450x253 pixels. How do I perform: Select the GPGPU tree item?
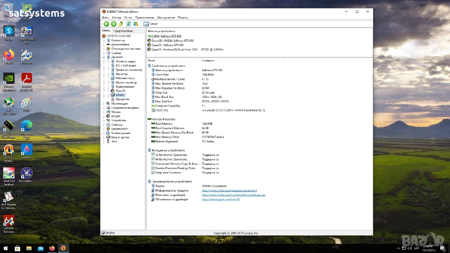120,95
